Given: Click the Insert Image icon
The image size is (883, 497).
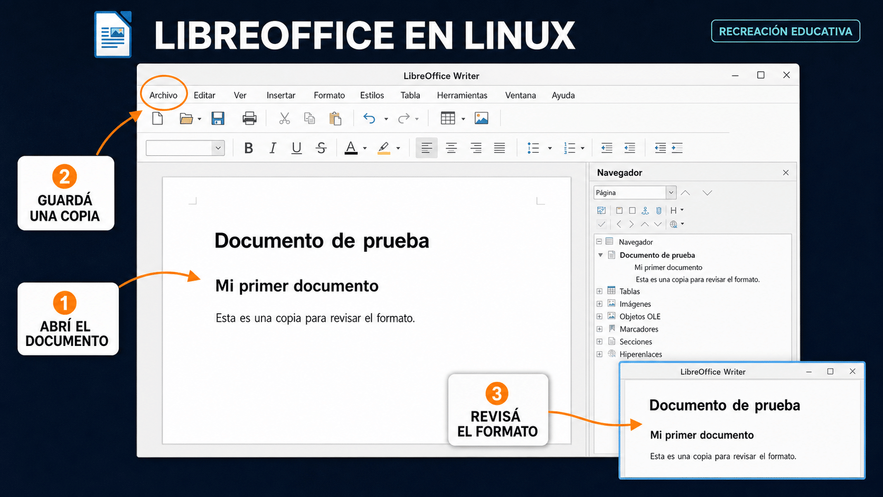Looking at the screenshot, I should [x=482, y=118].
